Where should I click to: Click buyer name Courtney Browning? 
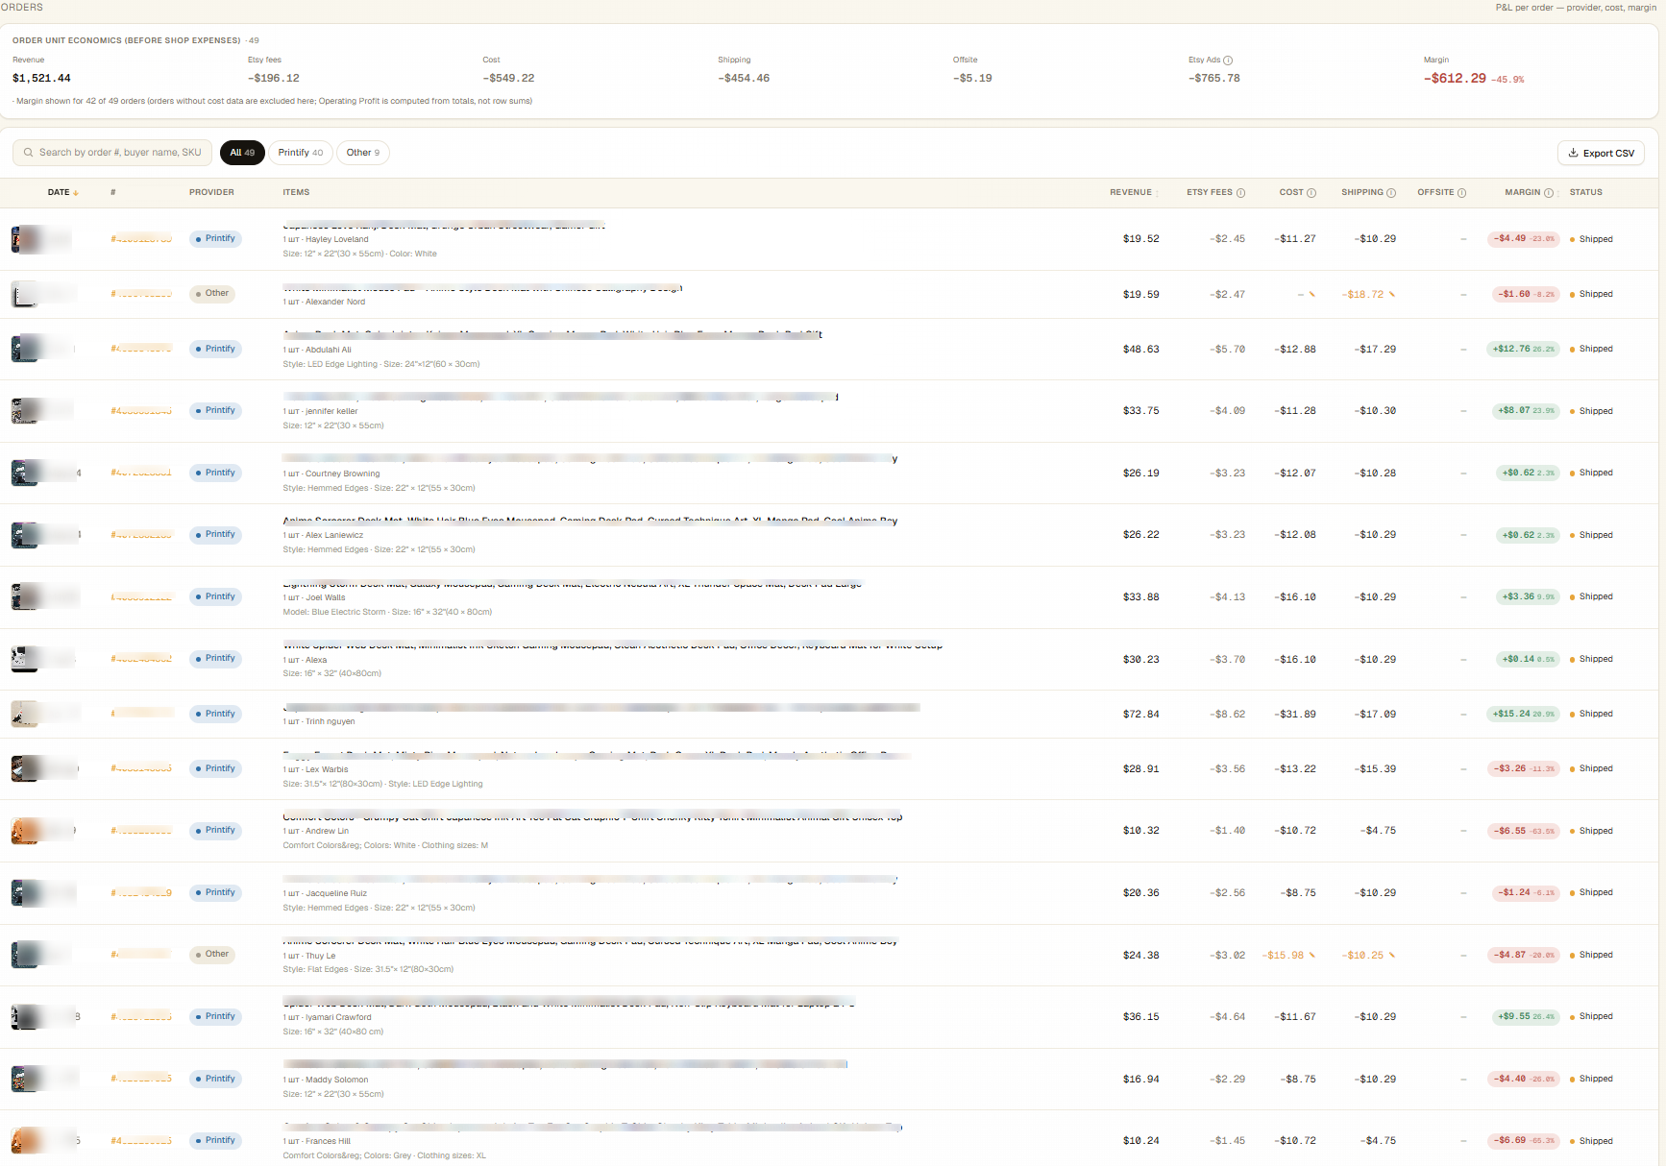click(x=342, y=474)
